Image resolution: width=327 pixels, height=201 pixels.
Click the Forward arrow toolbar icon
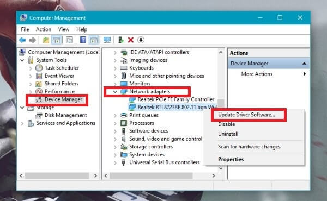(32, 40)
